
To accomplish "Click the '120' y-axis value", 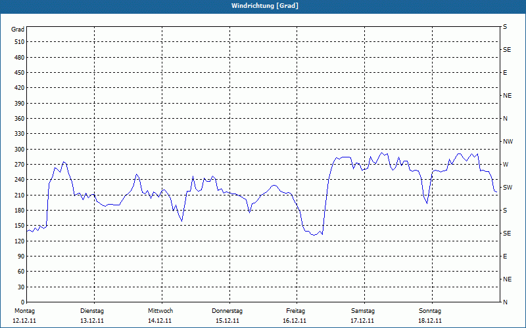I will (x=20, y=241).
